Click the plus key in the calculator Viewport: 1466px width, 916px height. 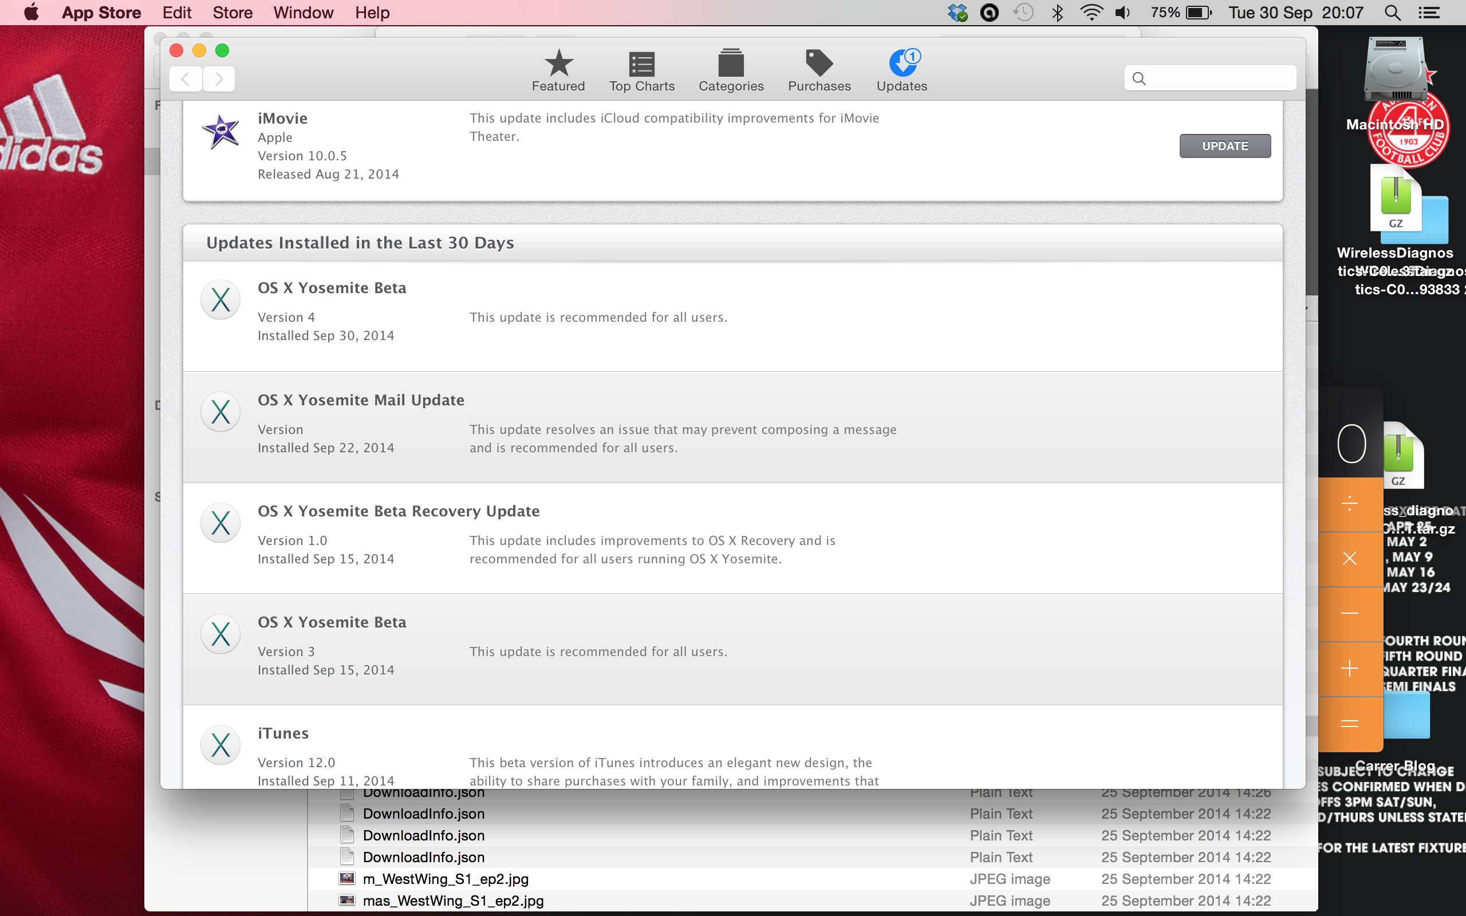[1350, 669]
